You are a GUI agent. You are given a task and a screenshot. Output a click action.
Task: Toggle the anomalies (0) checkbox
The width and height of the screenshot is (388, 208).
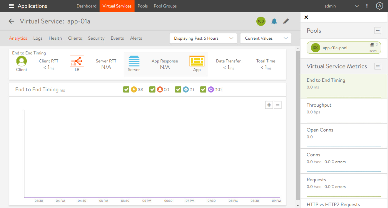click(x=126, y=89)
